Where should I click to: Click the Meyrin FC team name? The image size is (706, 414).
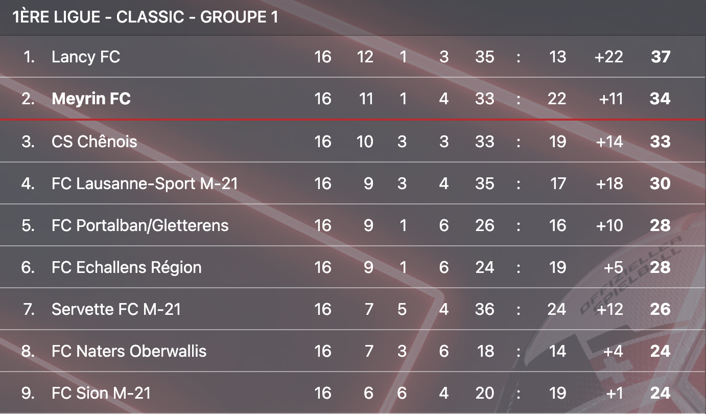coord(91,98)
